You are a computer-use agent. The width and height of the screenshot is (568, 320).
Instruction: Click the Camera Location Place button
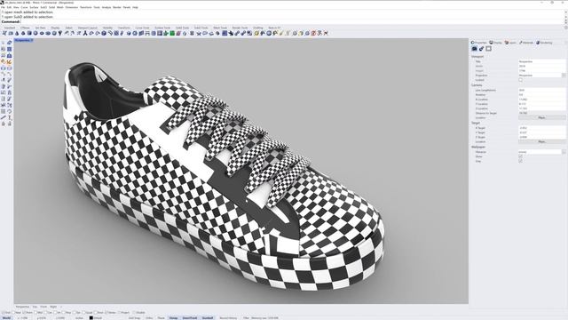542,117
